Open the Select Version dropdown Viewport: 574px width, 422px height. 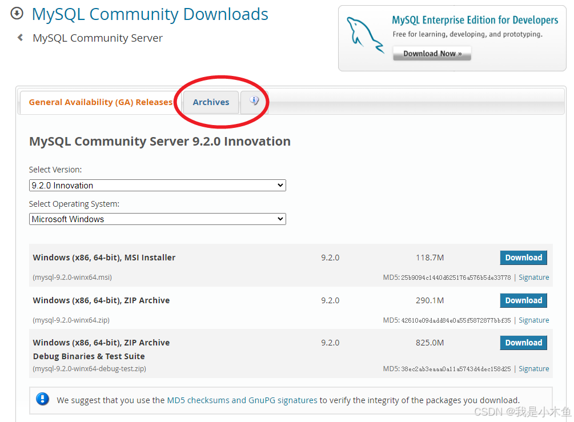158,185
